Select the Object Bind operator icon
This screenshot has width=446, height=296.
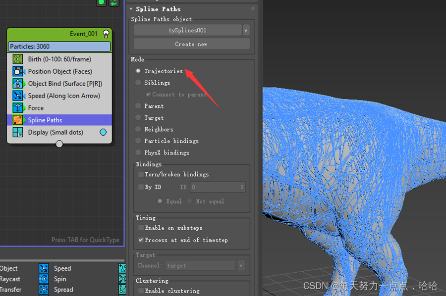click(17, 83)
